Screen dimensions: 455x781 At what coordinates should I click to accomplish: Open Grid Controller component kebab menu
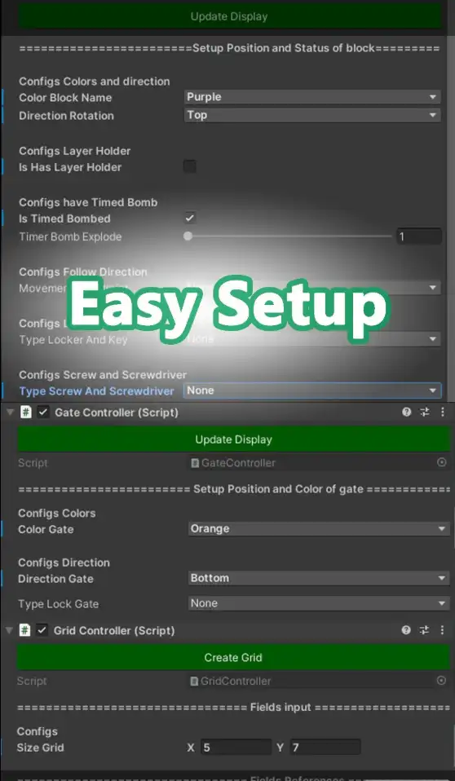[x=442, y=630]
